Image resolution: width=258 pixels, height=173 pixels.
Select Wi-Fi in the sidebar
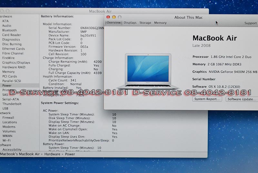click(6, 140)
